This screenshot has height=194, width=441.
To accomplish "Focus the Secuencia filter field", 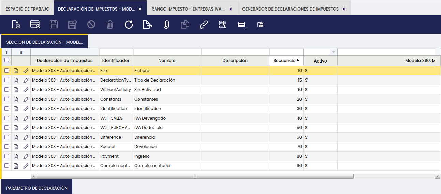I will 286,52.
